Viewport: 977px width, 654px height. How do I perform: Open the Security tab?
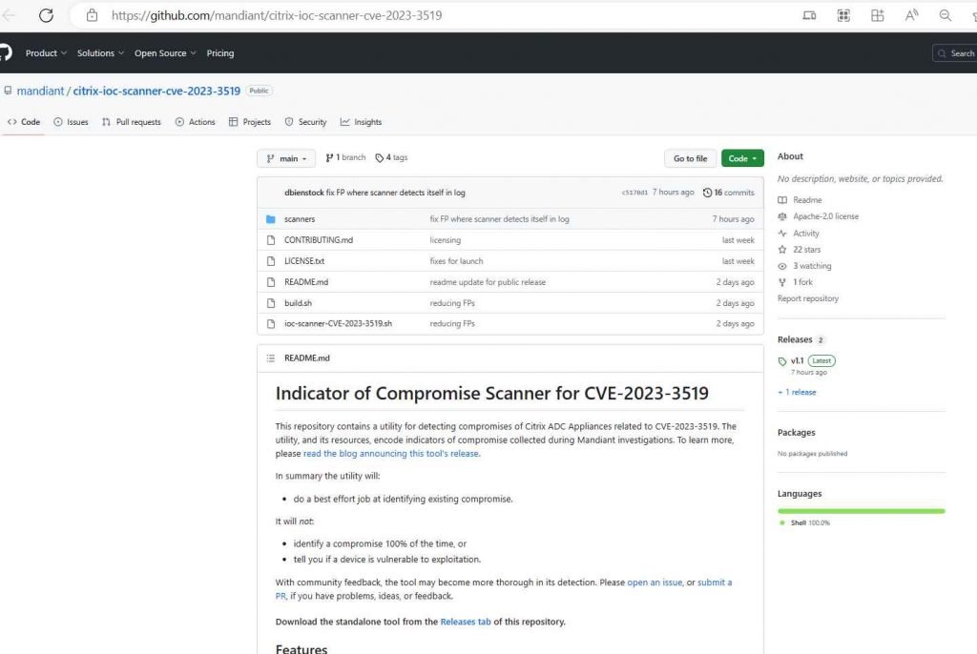[x=306, y=122]
